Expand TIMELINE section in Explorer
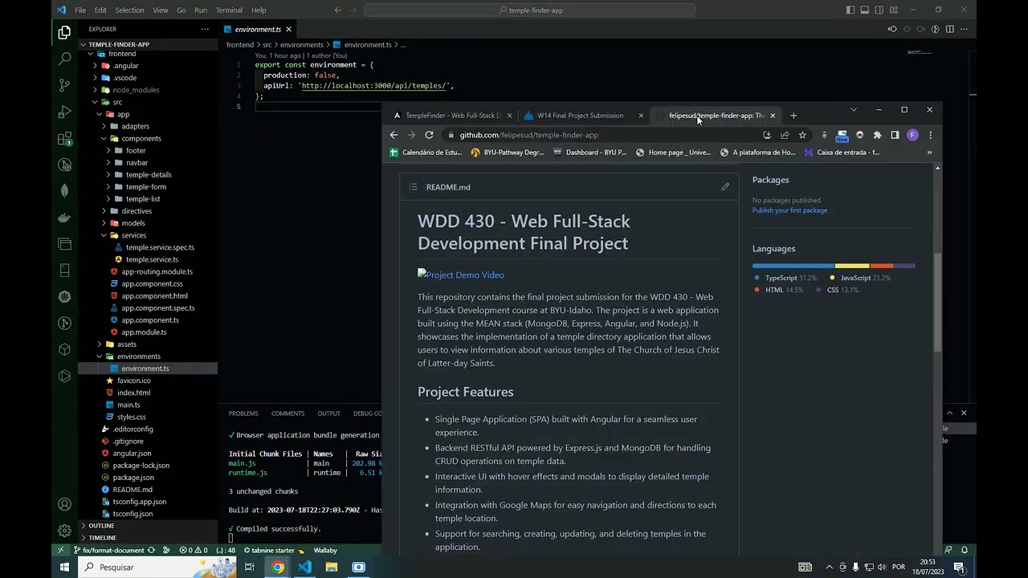The height and width of the screenshot is (578, 1028). [102, 538]
